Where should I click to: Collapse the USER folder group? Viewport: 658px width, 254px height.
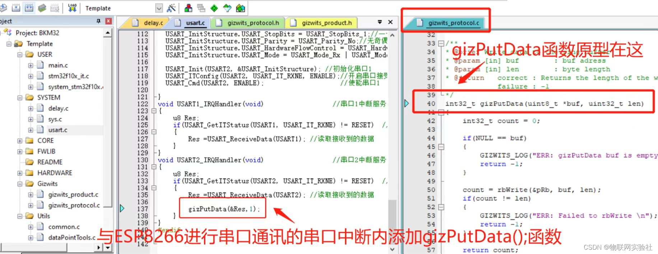pos(20,55)
